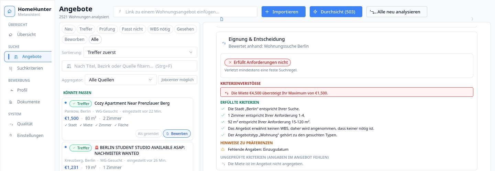Click the Einstellungen gear icon

pyautogui.click(x=11, y=136)
